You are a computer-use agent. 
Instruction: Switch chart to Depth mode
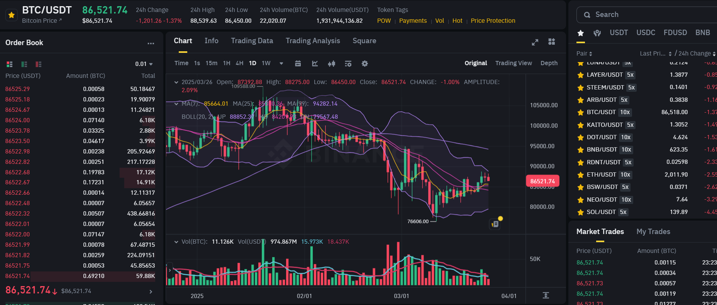[549, 63]
